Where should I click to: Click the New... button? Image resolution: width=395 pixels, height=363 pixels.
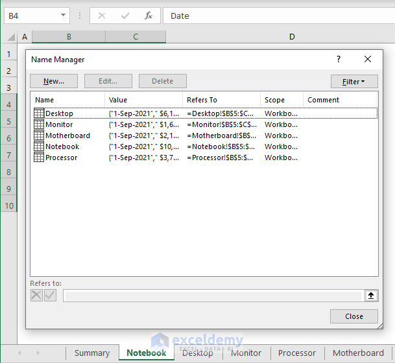[54, 81]
